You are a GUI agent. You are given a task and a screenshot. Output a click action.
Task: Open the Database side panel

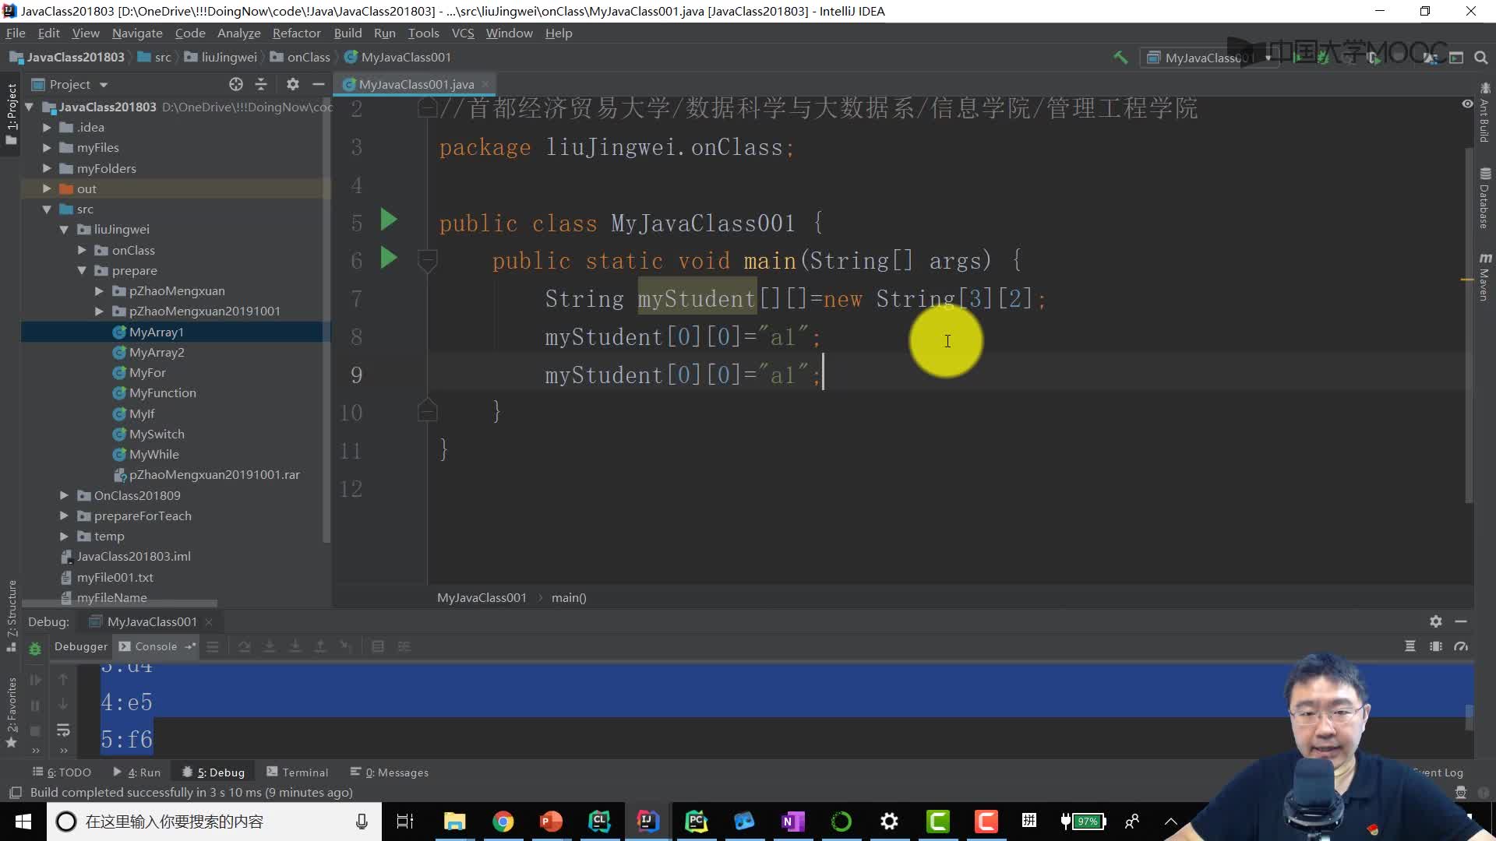1484,198
